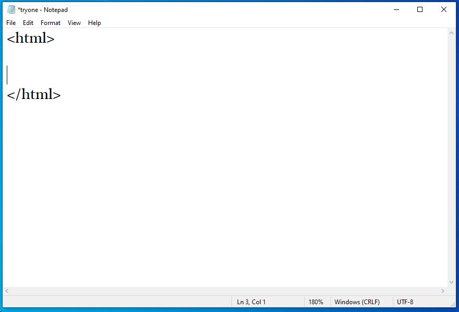Click the closing </html> tag text
459x312 pixels.
click(34, 94)
